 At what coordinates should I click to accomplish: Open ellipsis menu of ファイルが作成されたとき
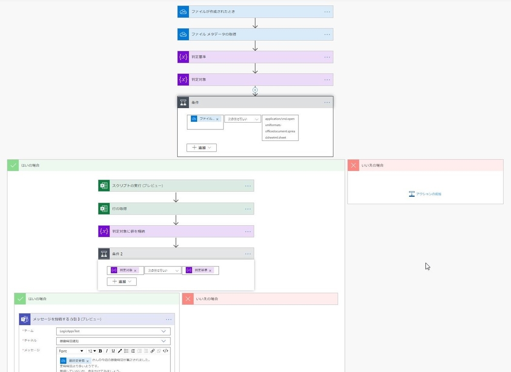[x=327, y=12]
